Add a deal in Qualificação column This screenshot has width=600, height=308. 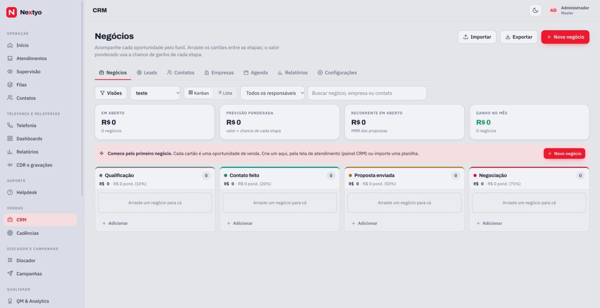click(115, 223)
